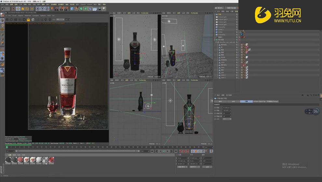Screen dimensions: 322x182
Task: Click the Spline pen tool icon
Action: coord(77,9)
